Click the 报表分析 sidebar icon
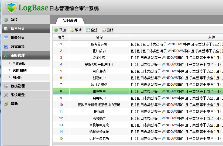This screenshot has height=146, width=223. 6,38
